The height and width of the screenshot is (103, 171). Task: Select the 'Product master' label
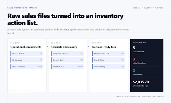point(18,54)
